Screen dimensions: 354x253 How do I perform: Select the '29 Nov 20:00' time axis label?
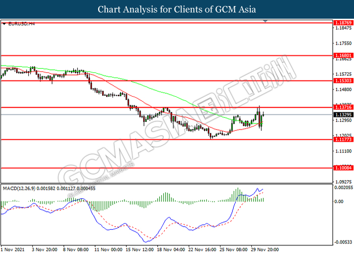click(x=267, y=249)
